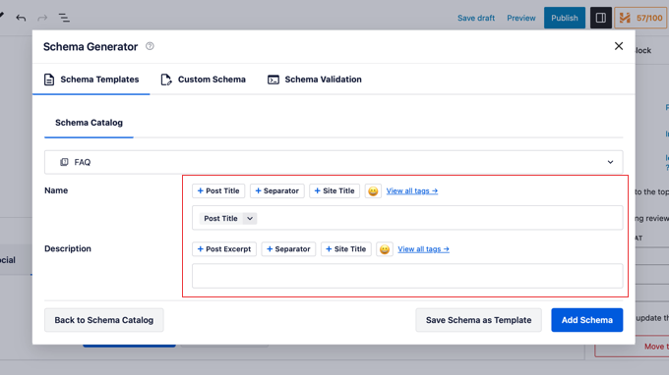Open the Post Title tag dropdown arrow

[x=250, y=219]
